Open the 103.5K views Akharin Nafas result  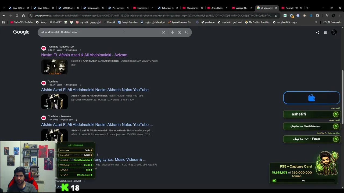pos(95,90)
